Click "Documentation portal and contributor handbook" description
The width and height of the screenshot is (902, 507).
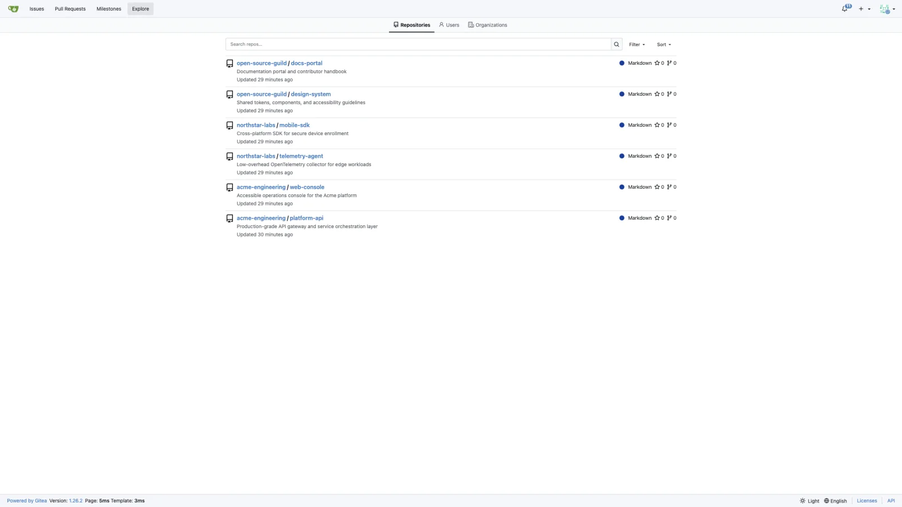pos(291,72)
